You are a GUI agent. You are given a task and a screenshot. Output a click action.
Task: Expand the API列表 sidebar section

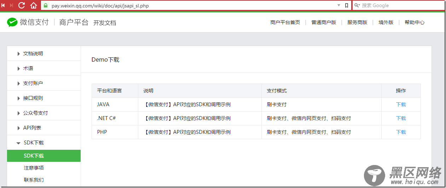pos(44,128)
